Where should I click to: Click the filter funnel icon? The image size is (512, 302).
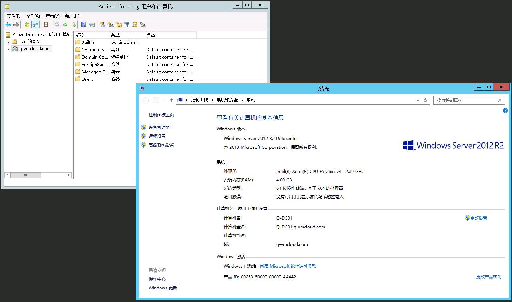coord(127,25)
